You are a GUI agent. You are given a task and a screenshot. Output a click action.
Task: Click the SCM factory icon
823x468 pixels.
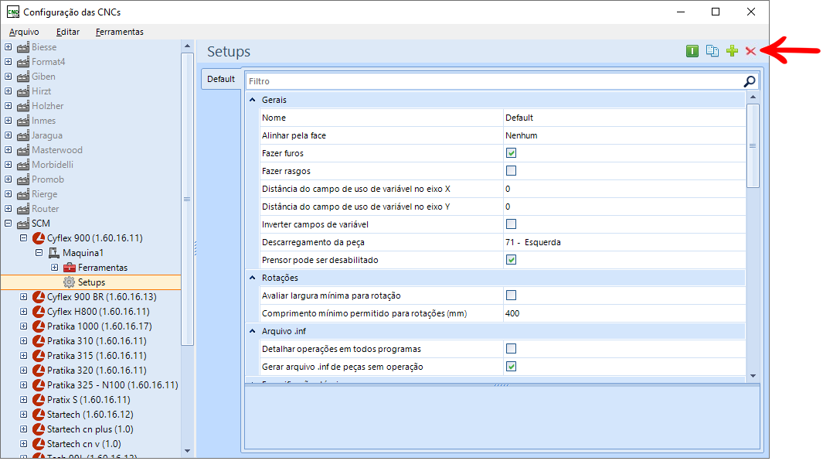(23, 224)
